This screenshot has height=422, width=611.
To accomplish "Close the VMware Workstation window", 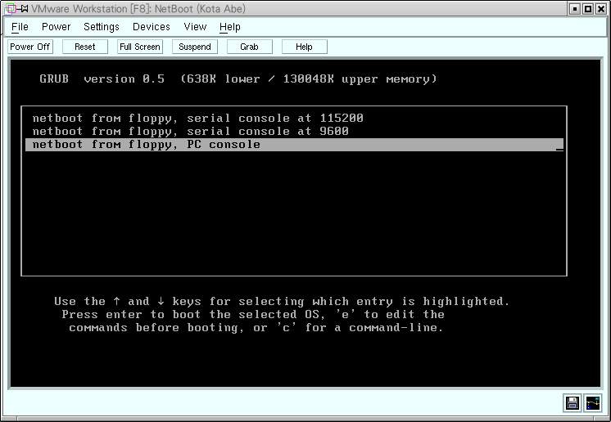I will (x=601, y=8).
